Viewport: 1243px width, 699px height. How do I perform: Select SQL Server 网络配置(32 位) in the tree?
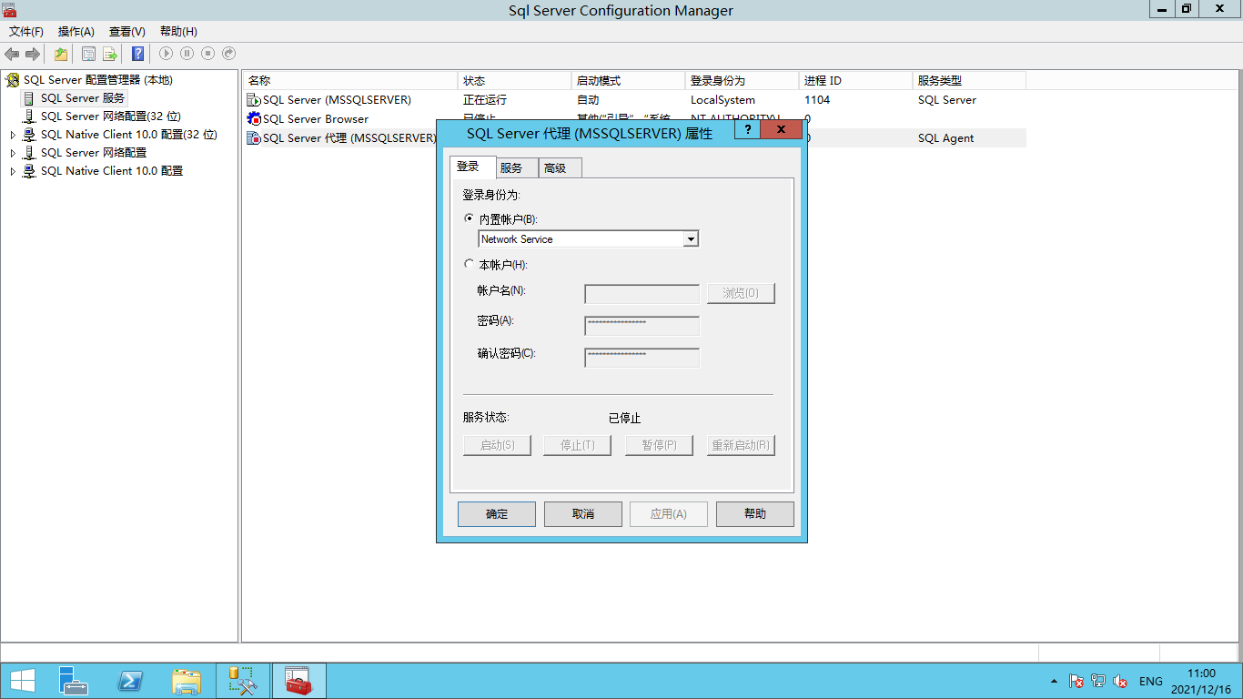point(111,116)
